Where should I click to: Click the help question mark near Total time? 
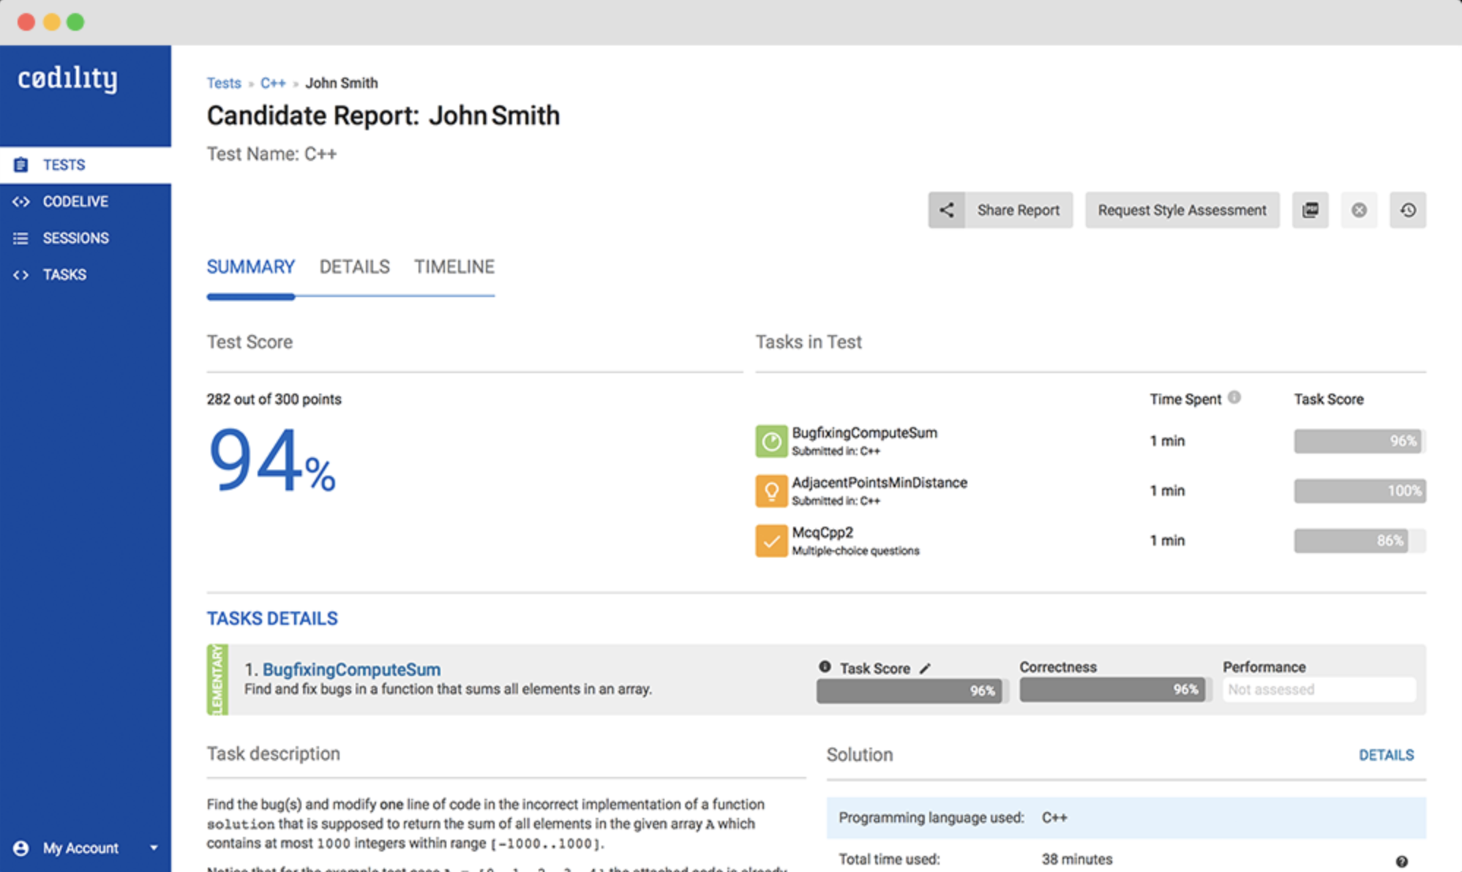(x=1401, y=861)
